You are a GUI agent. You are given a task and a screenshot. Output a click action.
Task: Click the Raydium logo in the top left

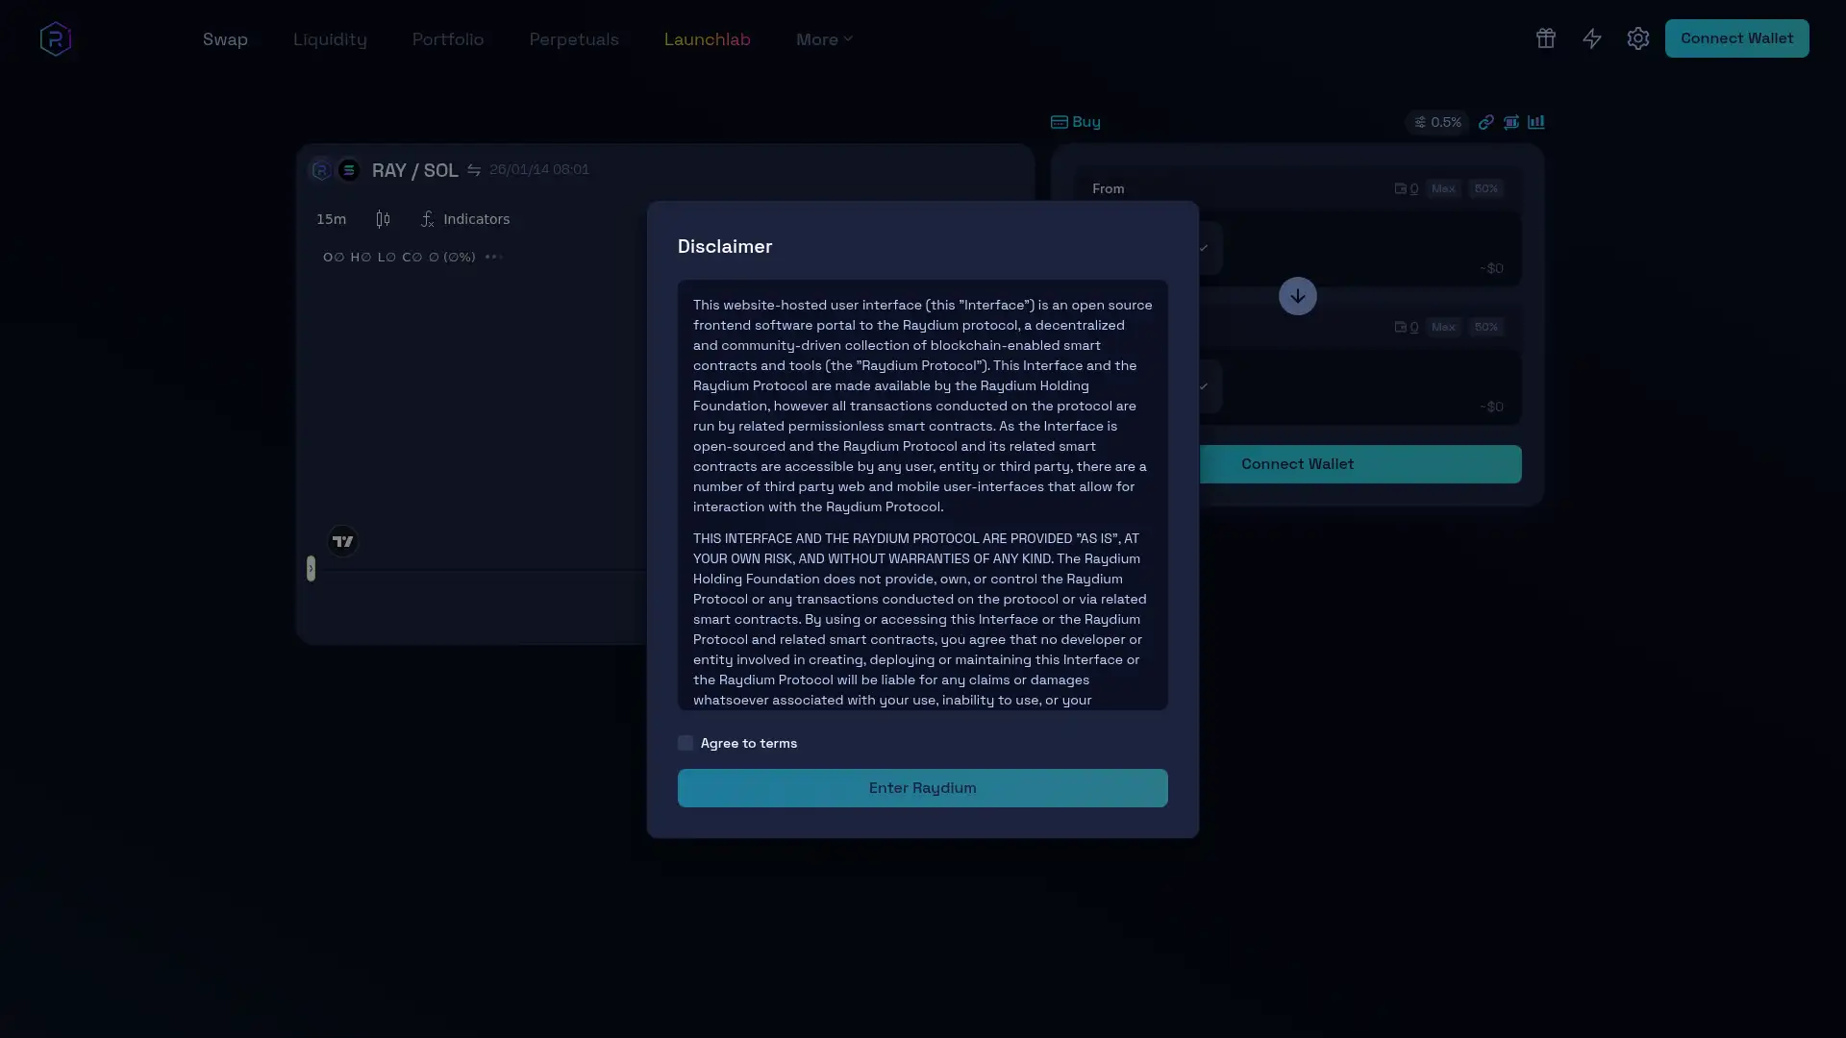click(x=55, y=38)
